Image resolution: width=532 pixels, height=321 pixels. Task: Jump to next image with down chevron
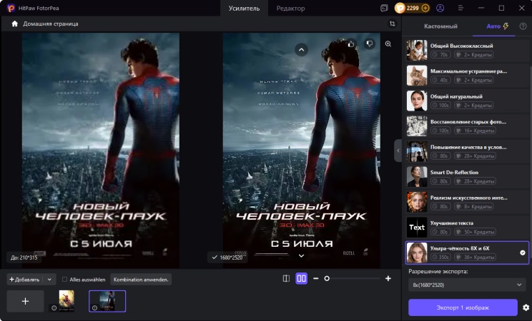coord(301,256)
